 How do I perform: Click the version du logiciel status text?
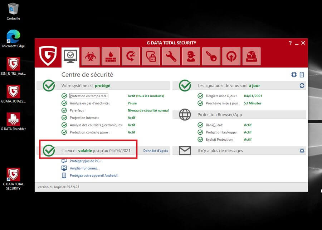point(58,187)
